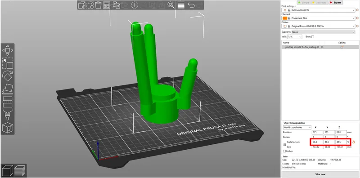This screenshot has height=178, width=360.
Task: Select the Seam painting tool
Action: tap(8, 128)
